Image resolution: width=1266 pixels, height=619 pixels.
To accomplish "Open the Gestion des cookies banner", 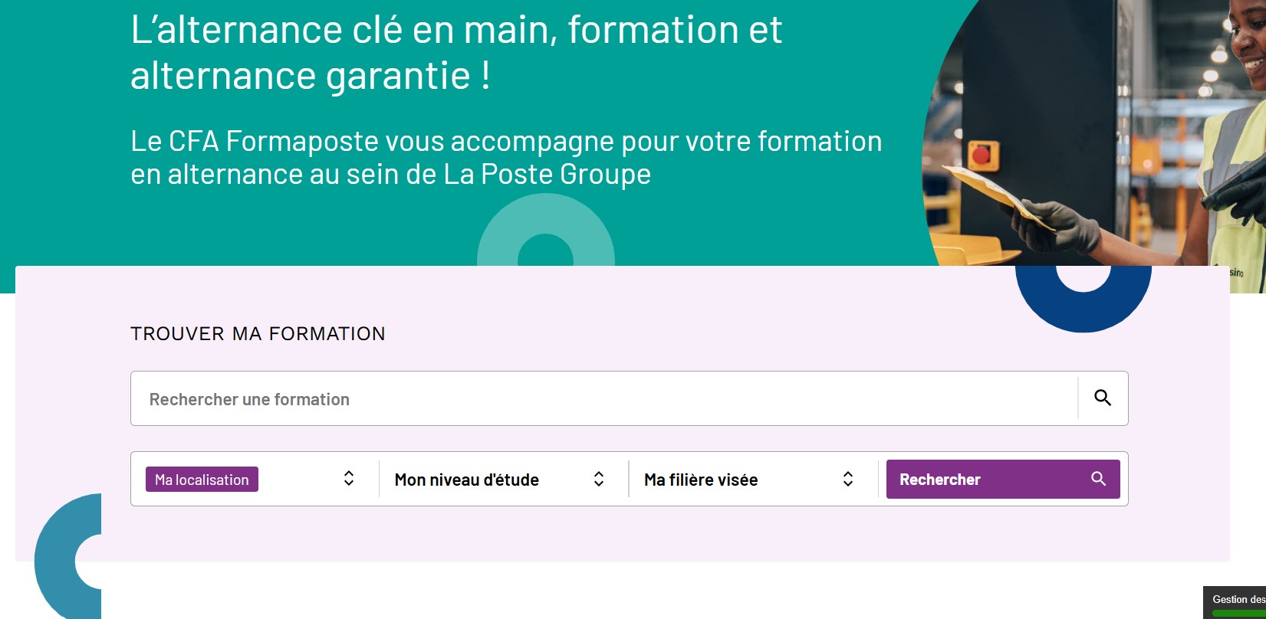I will 1236,599.
